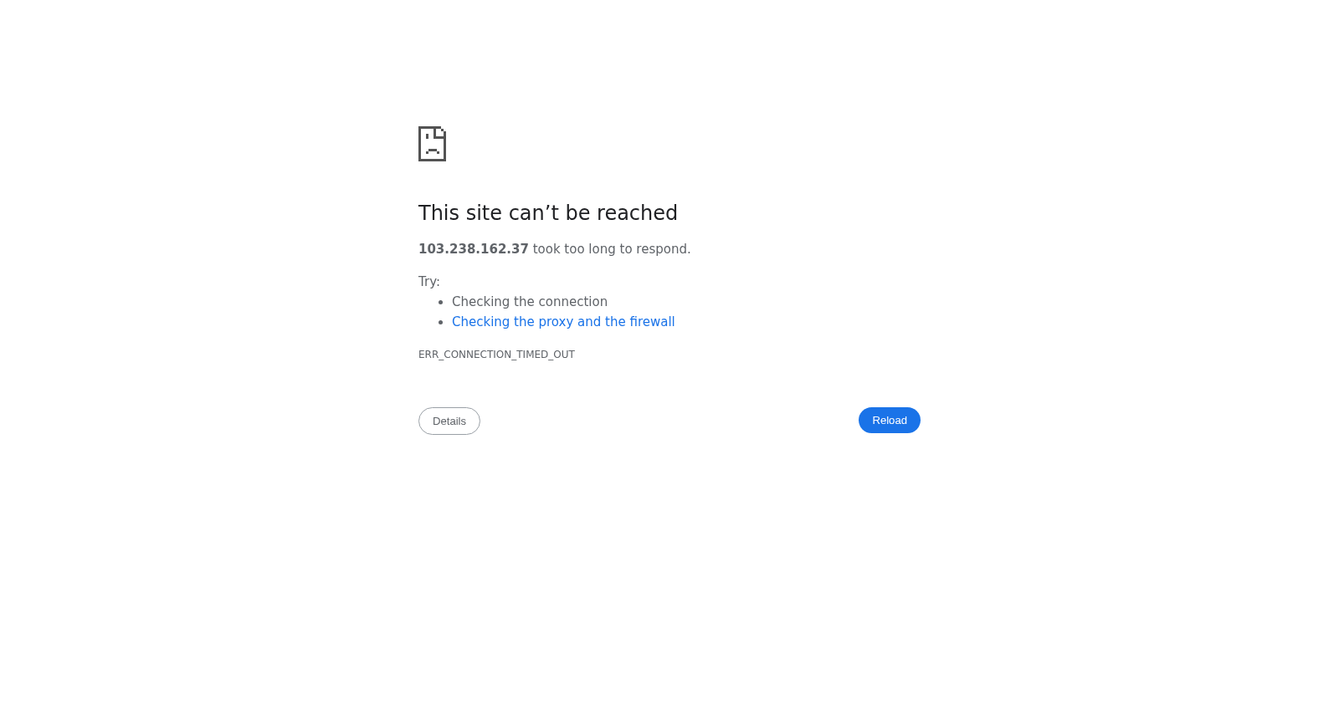Image resolution: width=1339 pixels, height=720 pixels.
Task: Click the 'Reload' label on the blue button
Action: [x=890, y=421]
